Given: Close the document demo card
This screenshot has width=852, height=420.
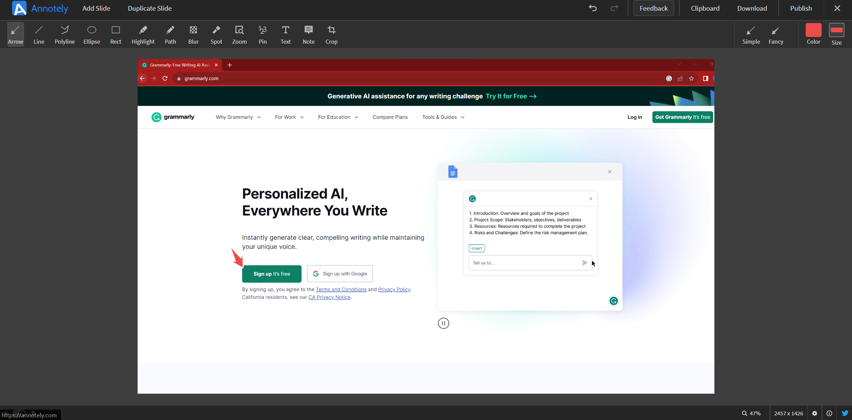Looking at the screenshot, I should click(x=609, y=172).
